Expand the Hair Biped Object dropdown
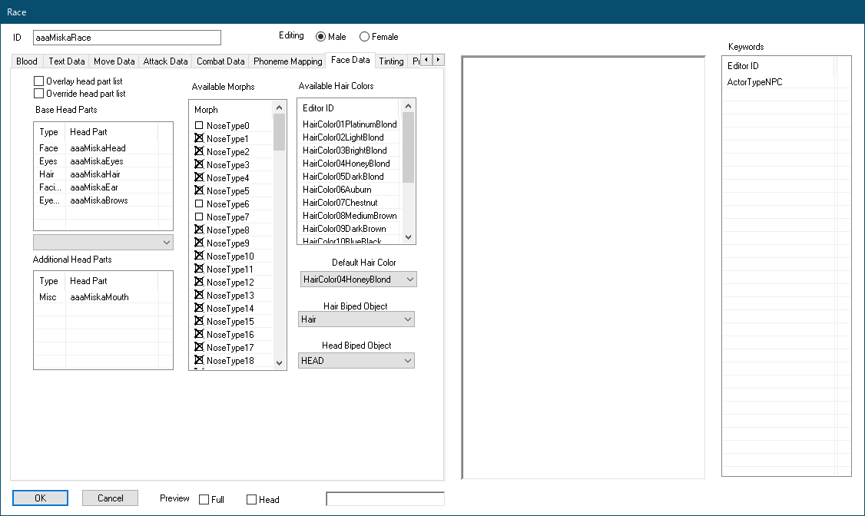The width and height of the screenshot is (865, 516). (406, 319)
